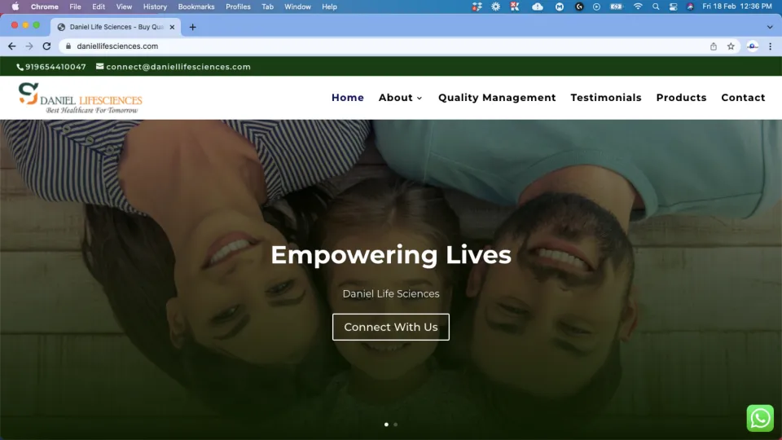Open the Window menu
The image size is (782, 440).
(298, 7)
